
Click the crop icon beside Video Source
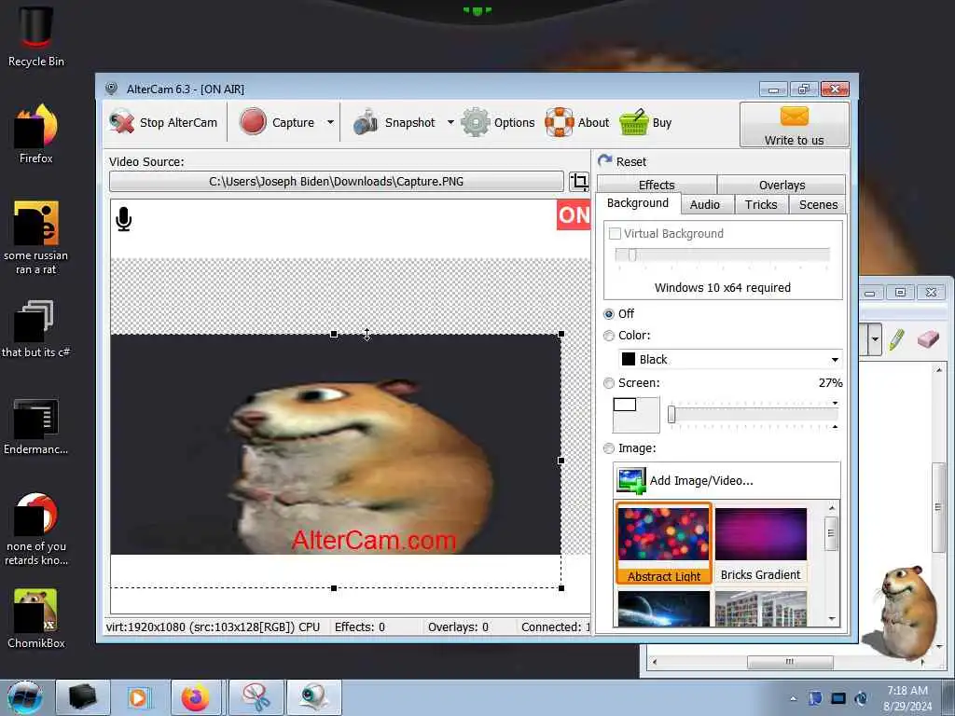[x=579, y=182]
